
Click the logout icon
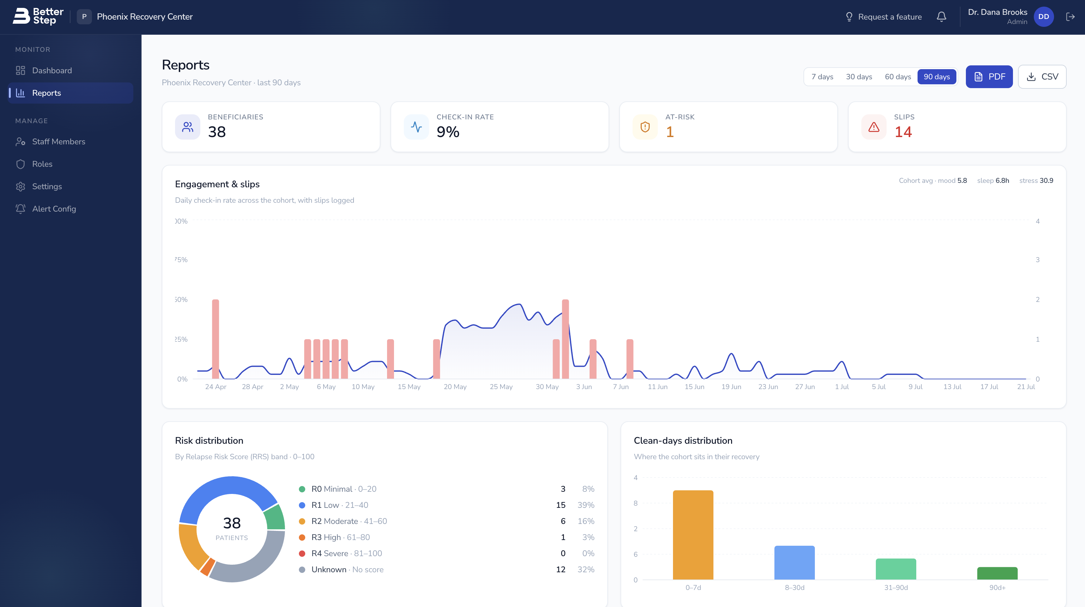pyautogui.click(x=1070, y=17)
